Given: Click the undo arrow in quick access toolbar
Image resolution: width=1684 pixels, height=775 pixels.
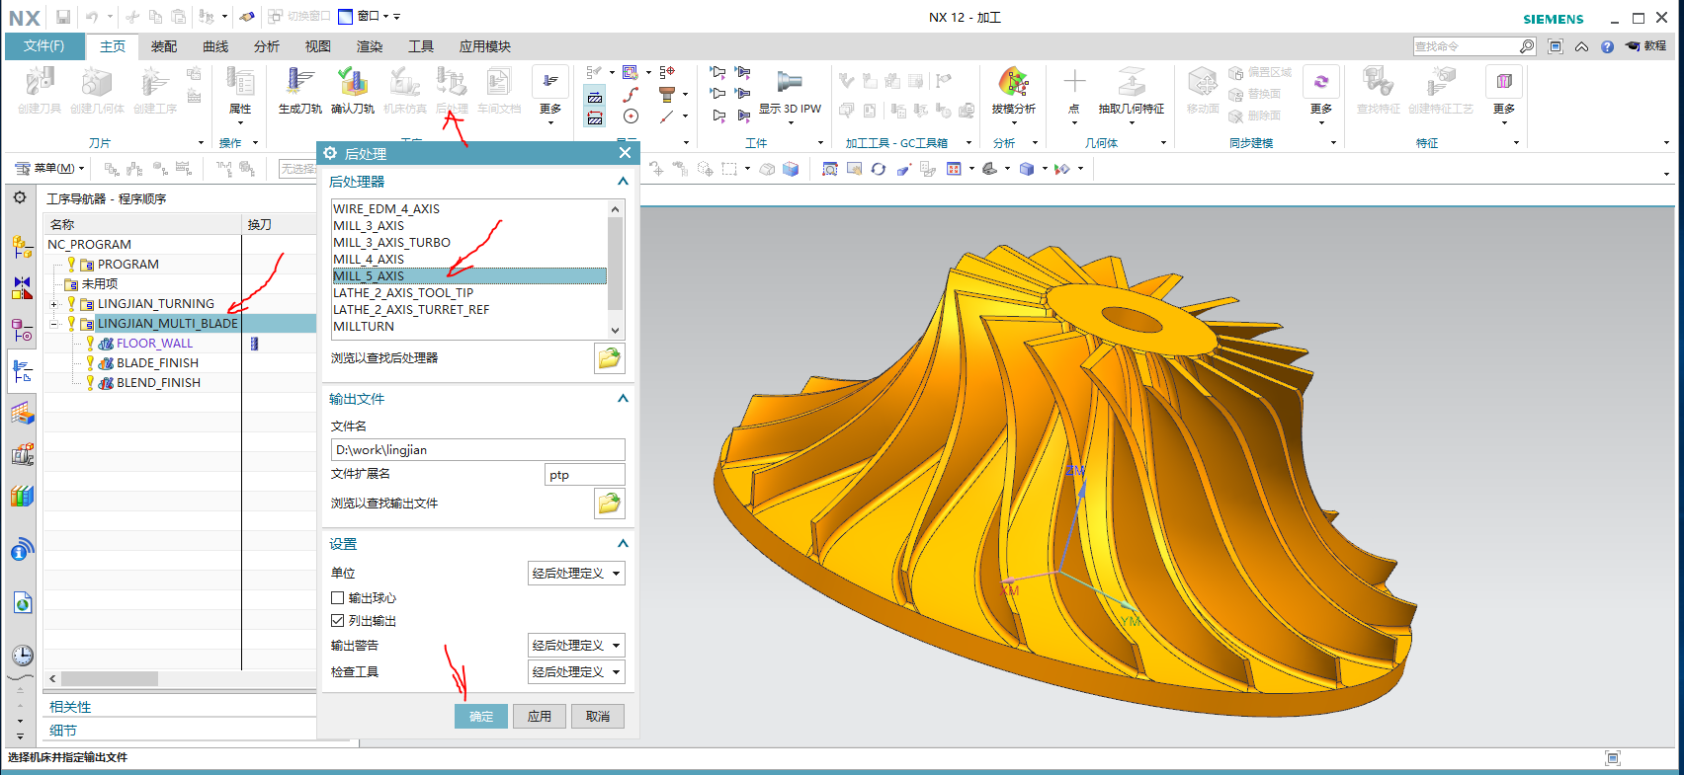Looking at the screenshot, I should click(x=91, y=17).
